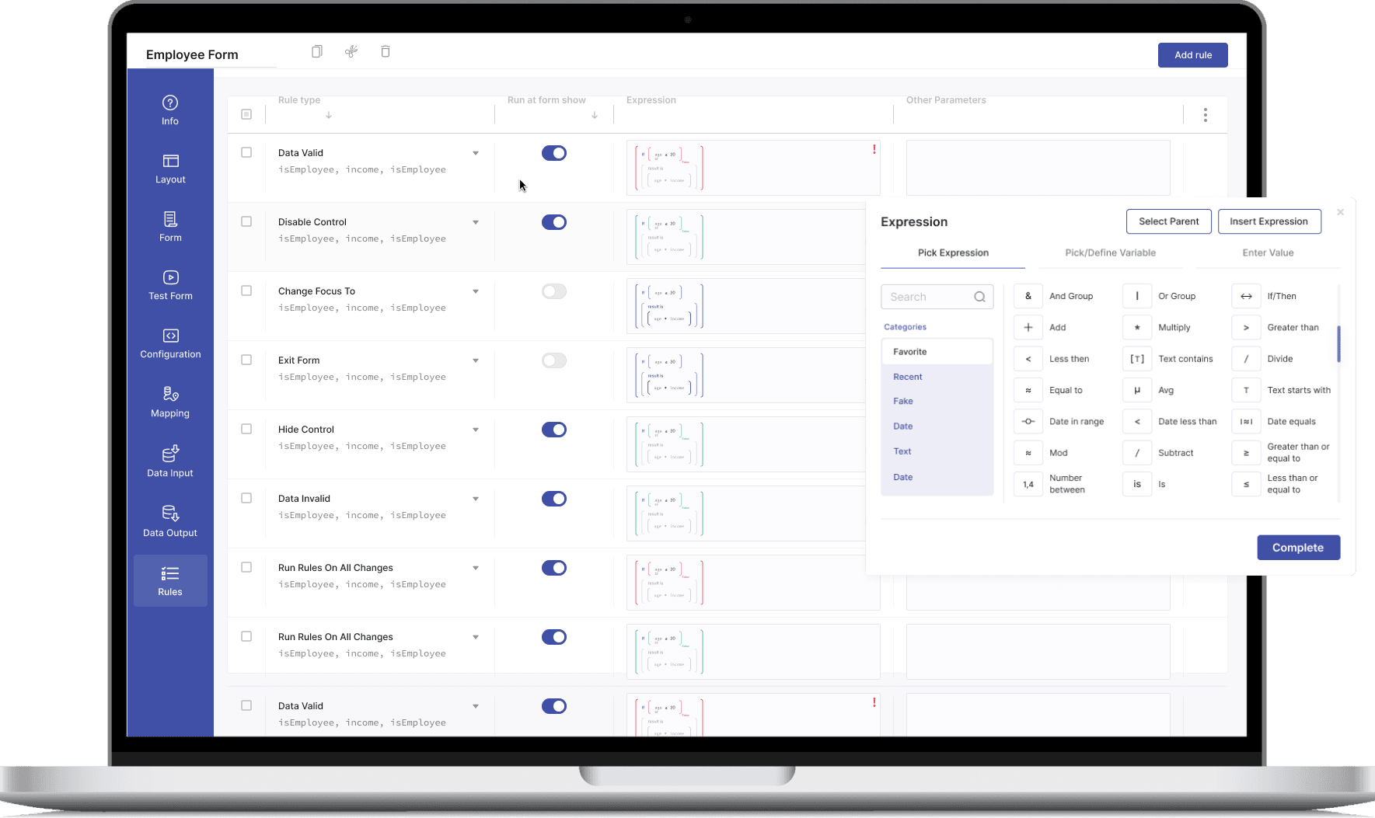This screenshot has height=818, width=1375.
Task: Enable the Change Focus To run toggle
Action: click(554, 291)
